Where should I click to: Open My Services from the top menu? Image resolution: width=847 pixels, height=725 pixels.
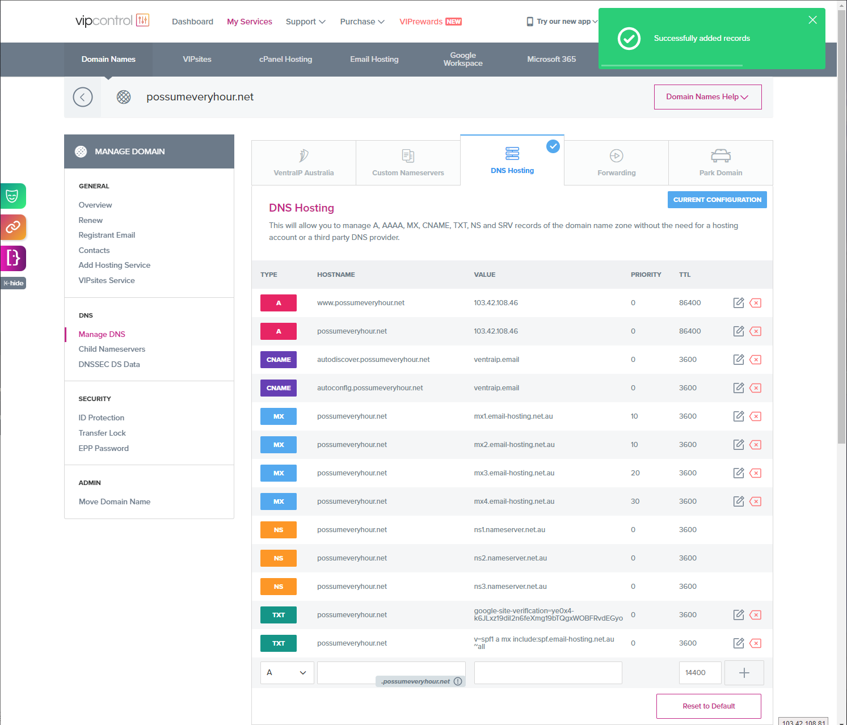tap(249, 22)
